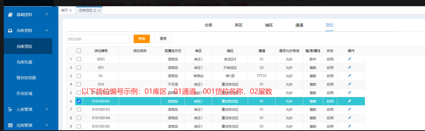Click the 出库管理 grid icon in sidebar
Viewport: 425px width, 131px height.
[x=10, y=125]
